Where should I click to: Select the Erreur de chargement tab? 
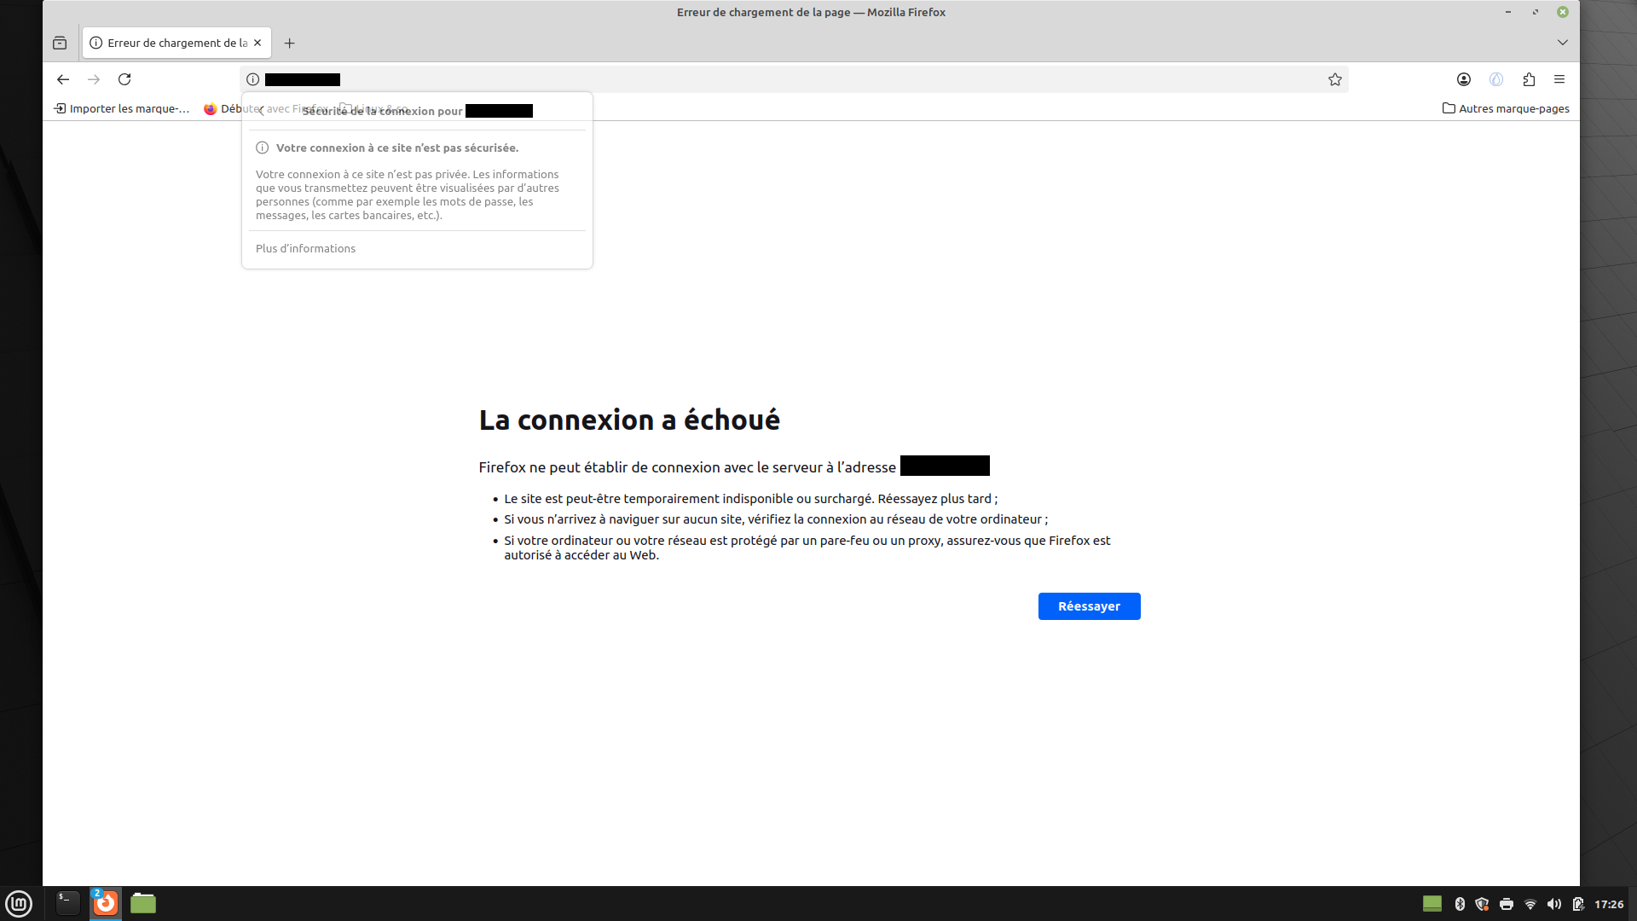pos(171,43)
